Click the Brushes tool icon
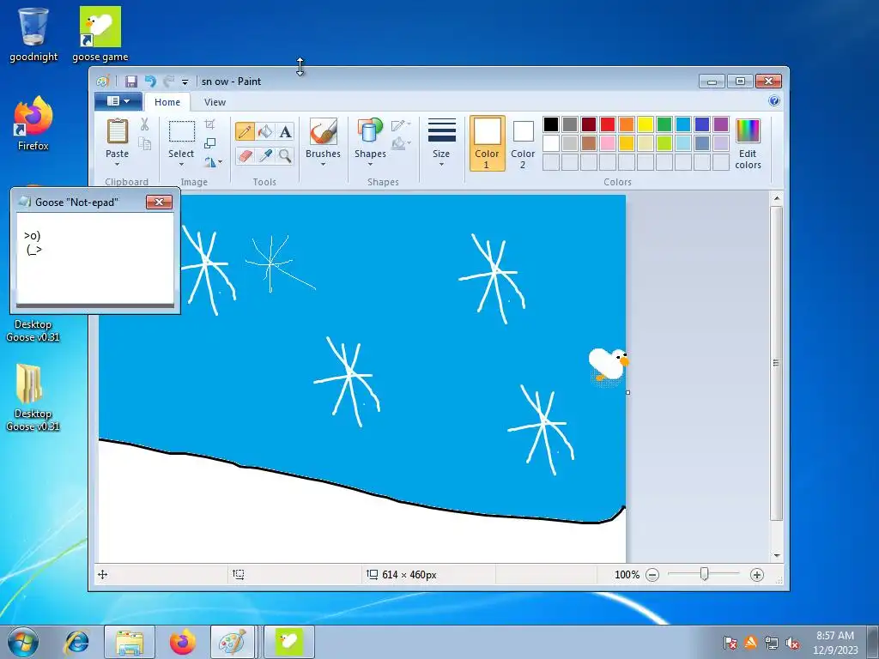Screen dimensions: 879x659 pos(323,131)
